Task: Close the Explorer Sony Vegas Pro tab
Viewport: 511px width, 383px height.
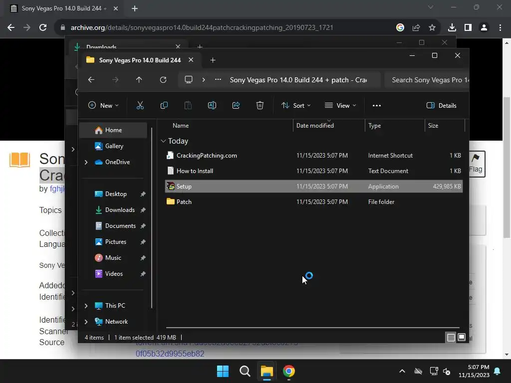Action: coord(191,60)
